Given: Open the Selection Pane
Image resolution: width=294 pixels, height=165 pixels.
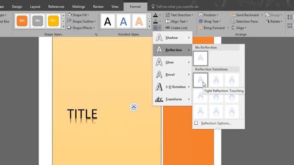Looking at the screenshot, I should (244, 22).
